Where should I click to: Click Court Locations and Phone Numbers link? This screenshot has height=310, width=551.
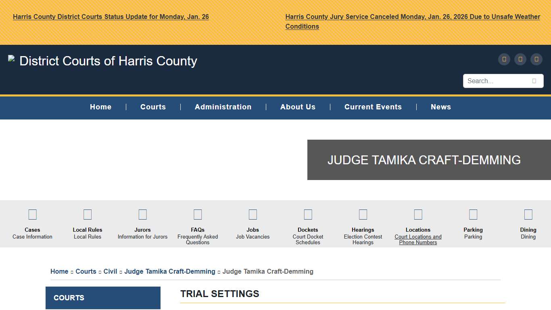(418, 239)
